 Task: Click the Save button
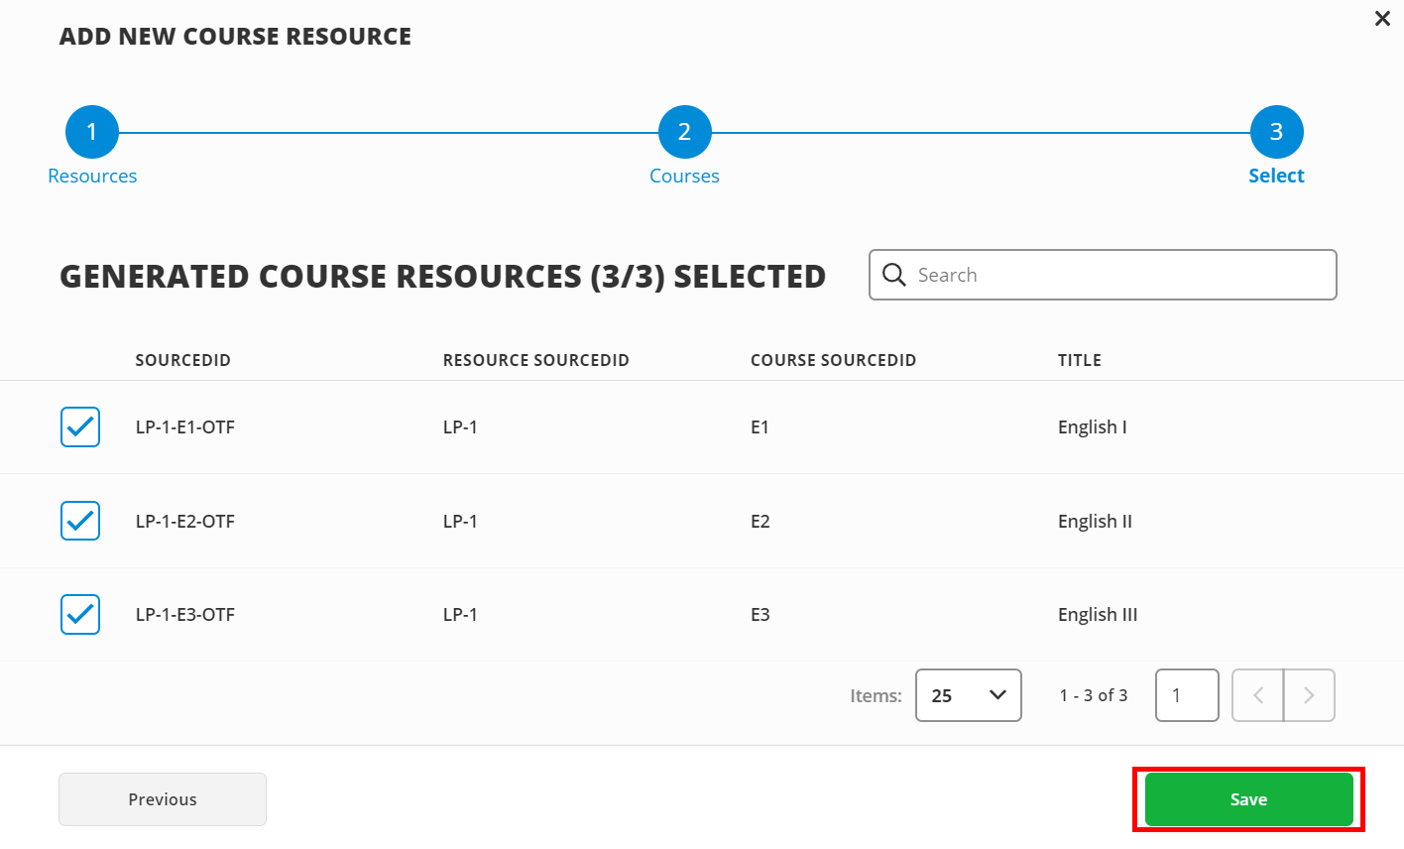click(1248, 799)
